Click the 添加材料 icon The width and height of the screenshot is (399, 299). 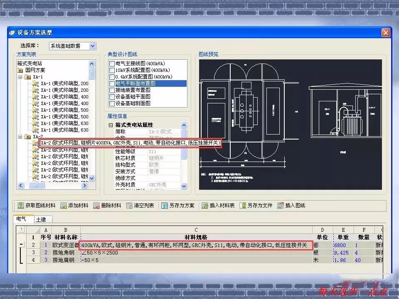pos(63,206)
